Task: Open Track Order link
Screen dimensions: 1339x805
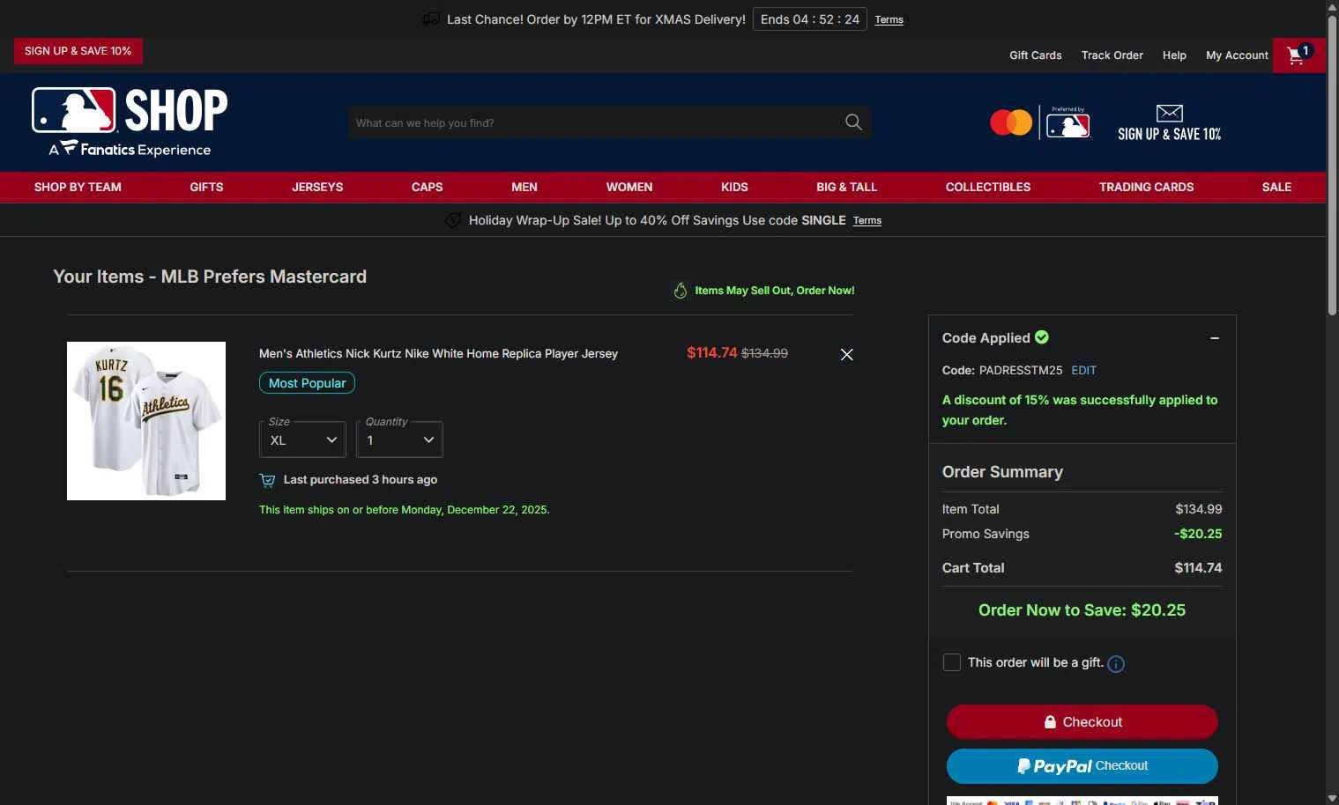Action: (1112, 55)
